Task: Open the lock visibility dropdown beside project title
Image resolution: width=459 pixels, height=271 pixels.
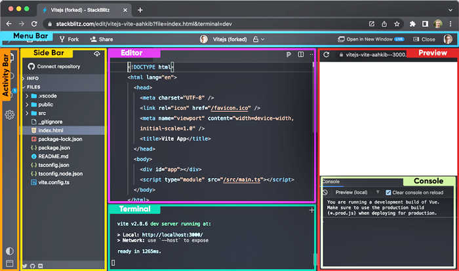Action: click(259, 39)
